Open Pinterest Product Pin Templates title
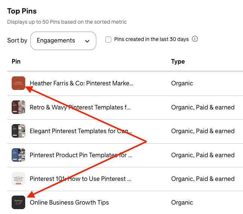 pyautogui.click(x=81, y=155)
